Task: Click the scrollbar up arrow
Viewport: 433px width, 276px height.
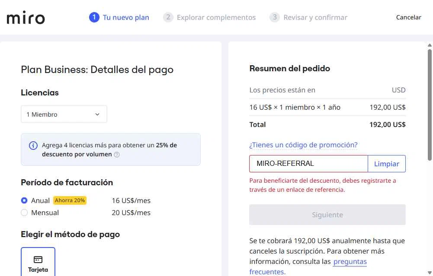Action: 430,45
